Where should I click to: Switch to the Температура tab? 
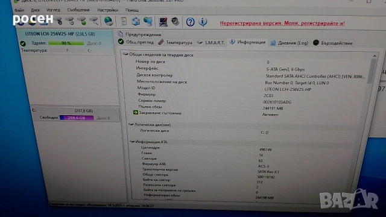click(x=175, y=42)
